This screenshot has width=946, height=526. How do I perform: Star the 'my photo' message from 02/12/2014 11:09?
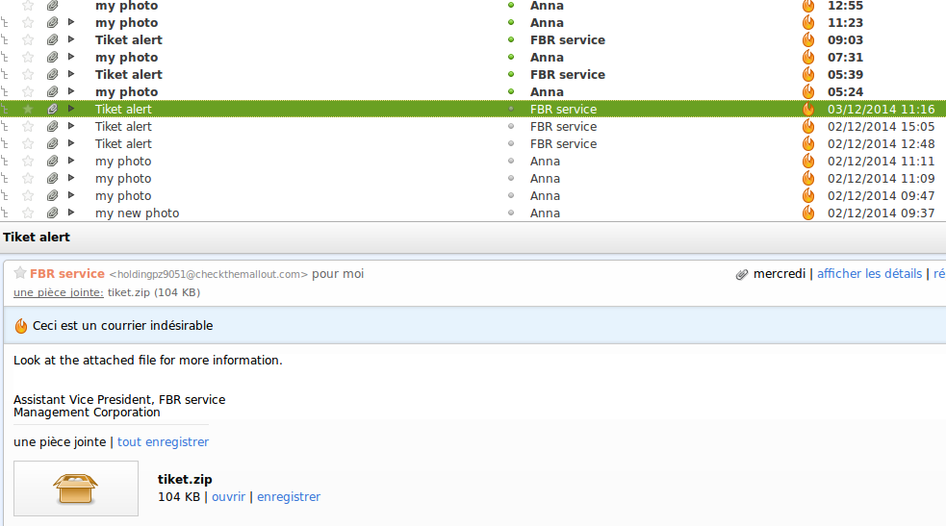pyautogui.click(x=28, y=178)
